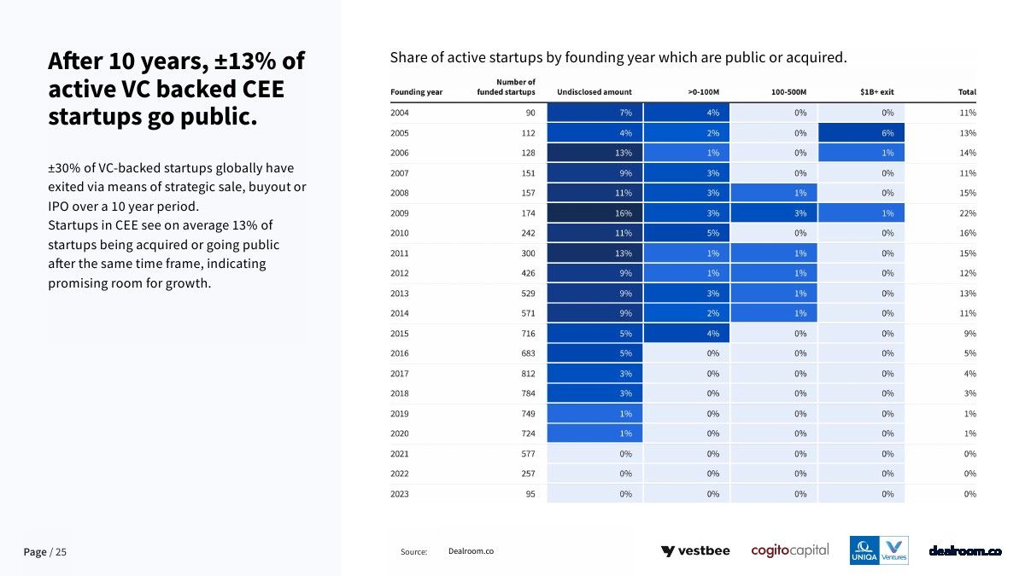
Task: Click the Cogito Capital logo
Action: coord(790,550)
